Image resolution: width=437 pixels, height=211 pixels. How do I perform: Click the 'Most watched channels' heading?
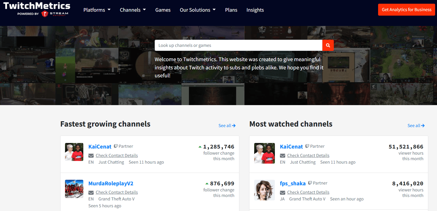291,124
